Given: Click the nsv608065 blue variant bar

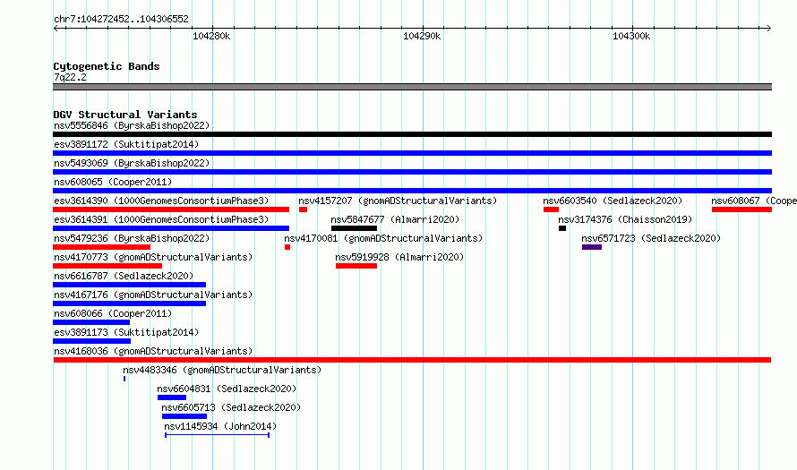Looking at the screenshot, I should [412, 191].
